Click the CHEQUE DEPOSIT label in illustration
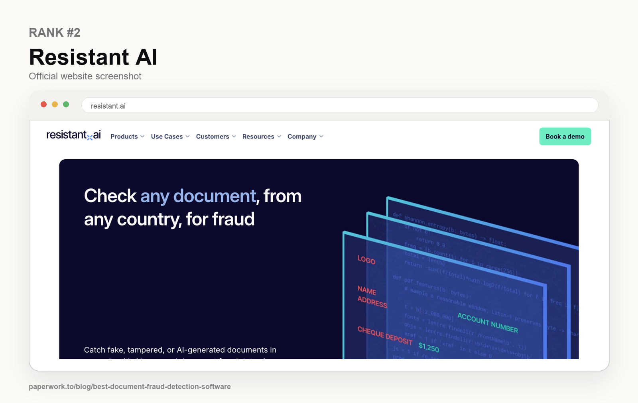Image resolution: width=638 pixels, height=403 pixels. point(385,336)
